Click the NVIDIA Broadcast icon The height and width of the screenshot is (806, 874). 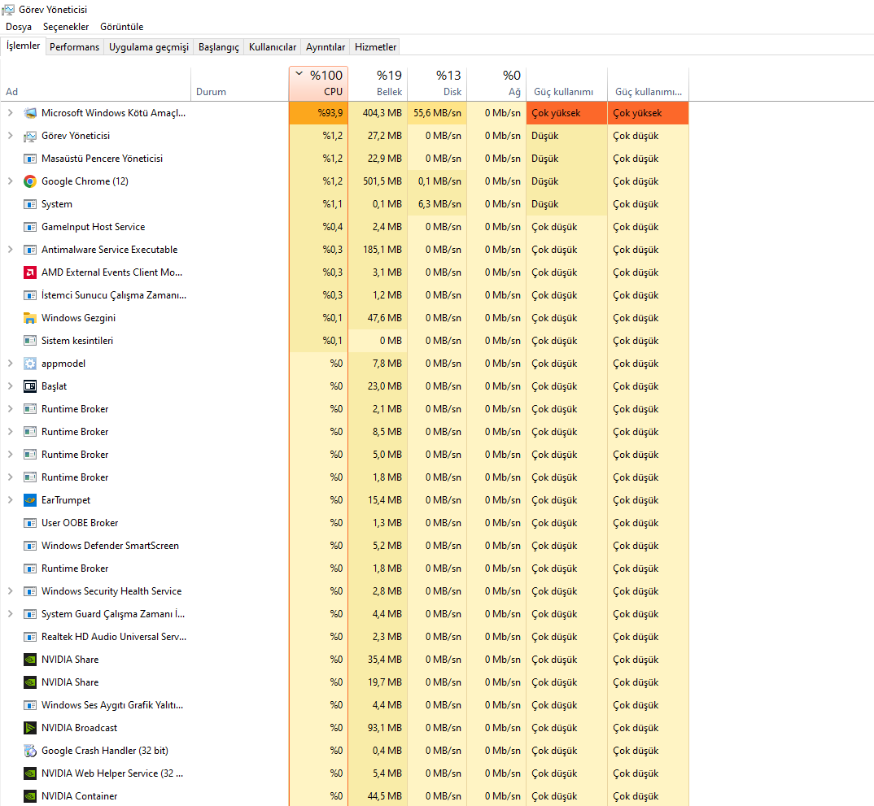[30, 728]
